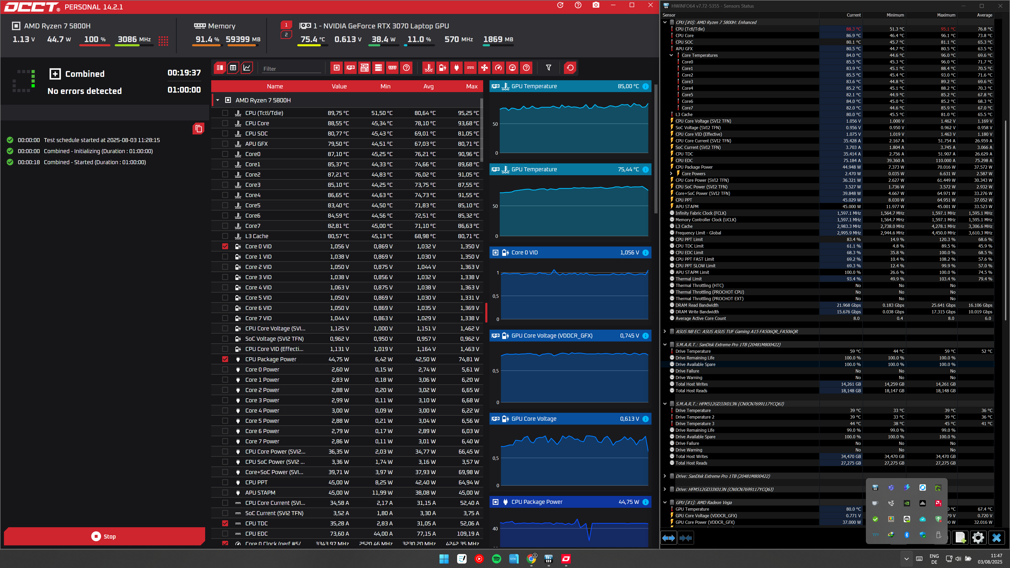
Task: Filter sensors by current type icon
Action: 471,68
